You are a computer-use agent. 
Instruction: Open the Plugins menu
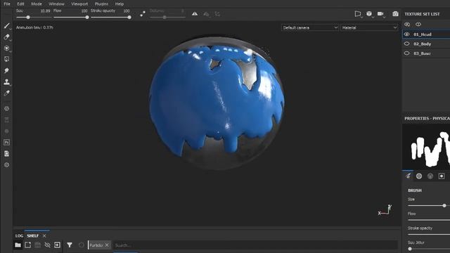[101, 4]
